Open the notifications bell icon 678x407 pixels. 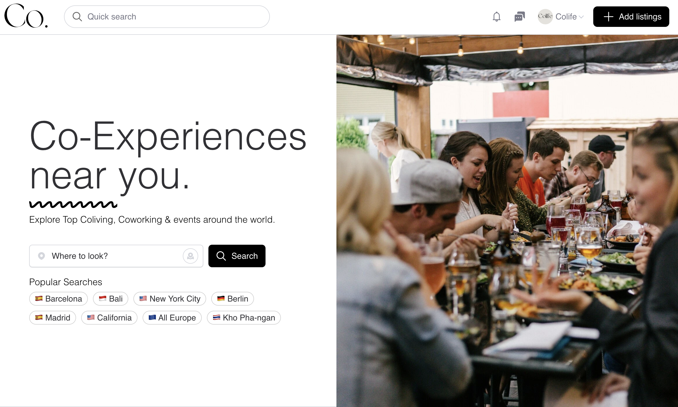[496, 17]
